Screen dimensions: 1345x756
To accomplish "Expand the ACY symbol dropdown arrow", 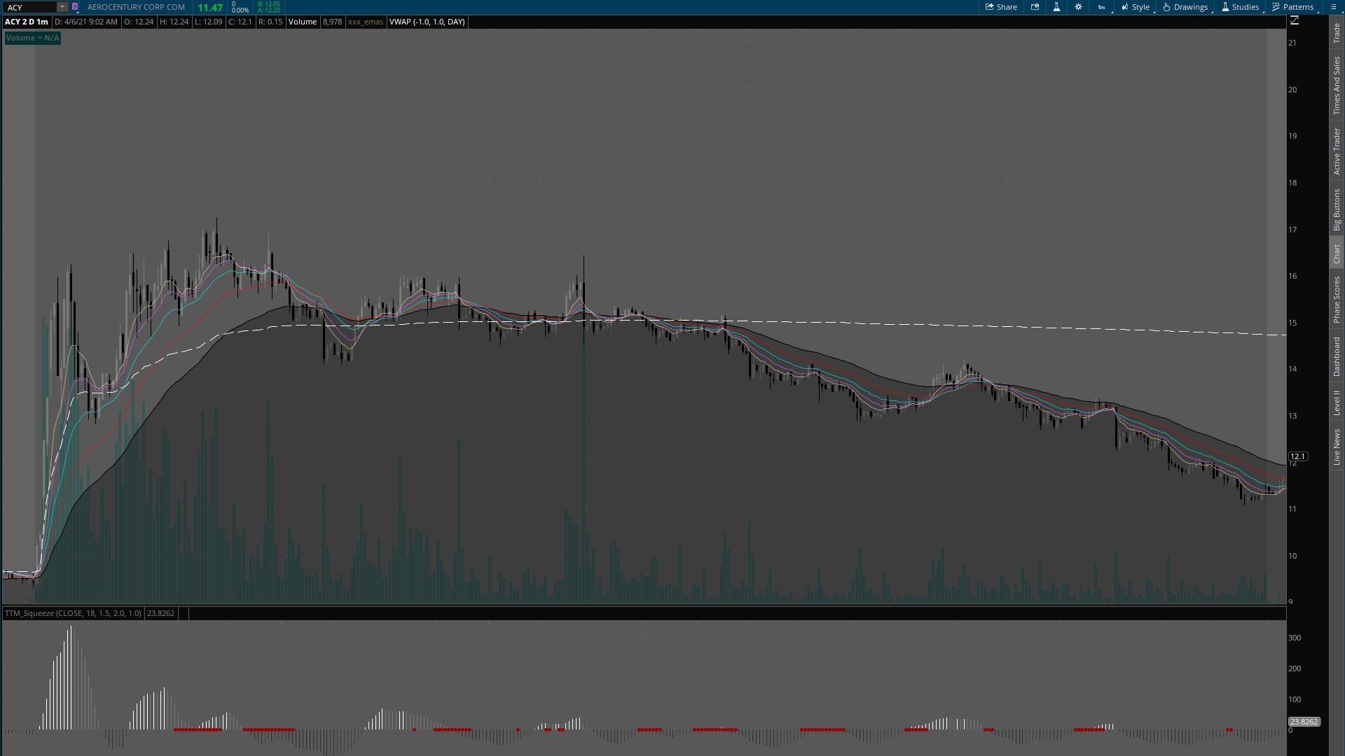I will [62, 7].
